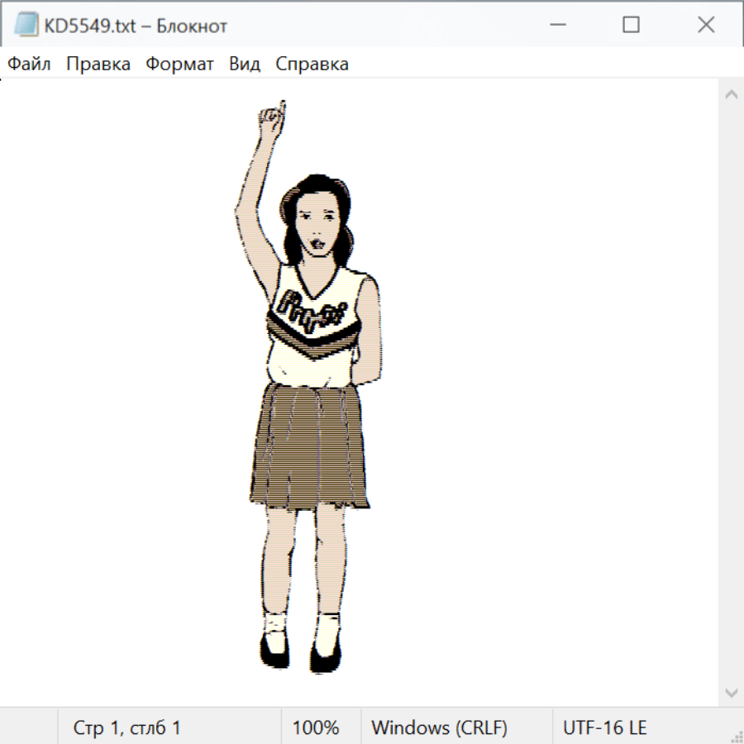Click the Notepad icon in title bar

[26, 25]
